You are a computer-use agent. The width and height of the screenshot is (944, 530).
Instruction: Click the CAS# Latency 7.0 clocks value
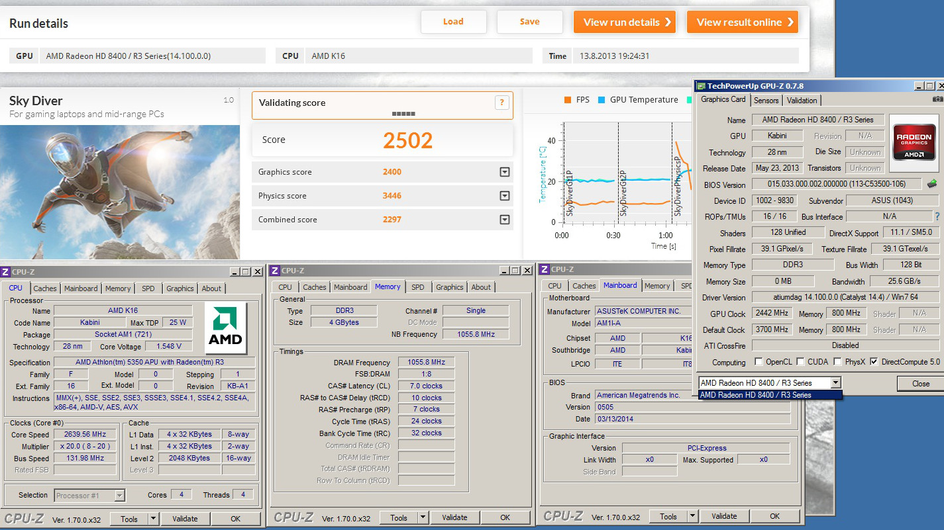428,386
